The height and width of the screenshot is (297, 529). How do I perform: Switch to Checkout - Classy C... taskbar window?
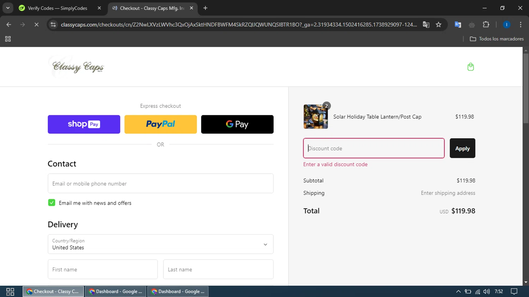[53, 292]
